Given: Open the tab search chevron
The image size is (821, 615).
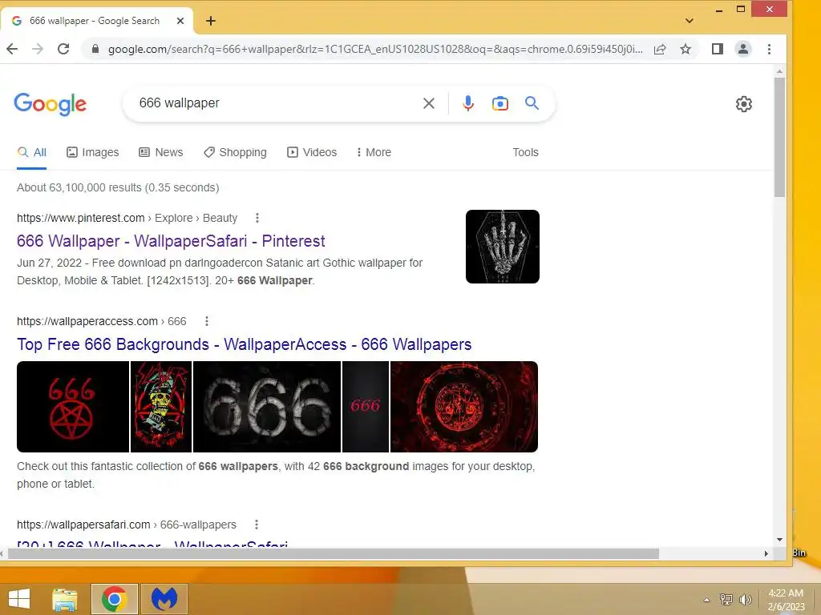Looking at the screenshot, I should coord(690,21).
